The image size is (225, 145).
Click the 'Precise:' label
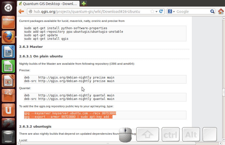[25, 70]
